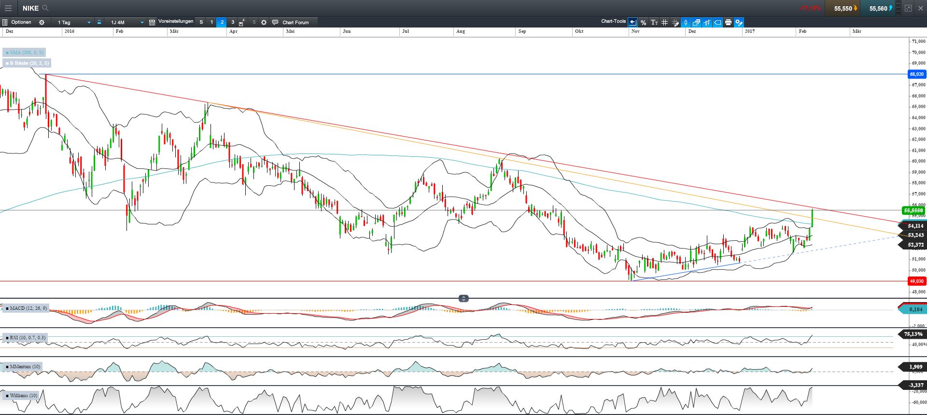Open the hamburger main menu
The image size is (927, 415).
[x=8, y=8]
